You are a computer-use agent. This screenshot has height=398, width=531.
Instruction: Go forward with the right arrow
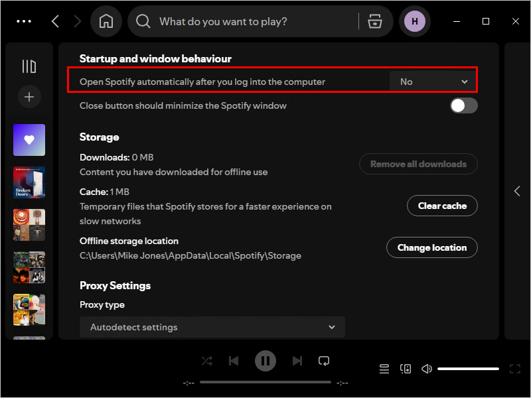(x=78, y=21)
